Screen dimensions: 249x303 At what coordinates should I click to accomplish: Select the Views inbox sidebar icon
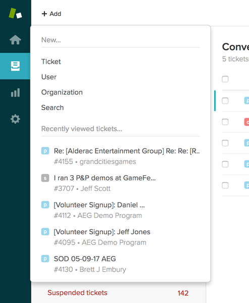pyautogui.click(x=15, y=66)
